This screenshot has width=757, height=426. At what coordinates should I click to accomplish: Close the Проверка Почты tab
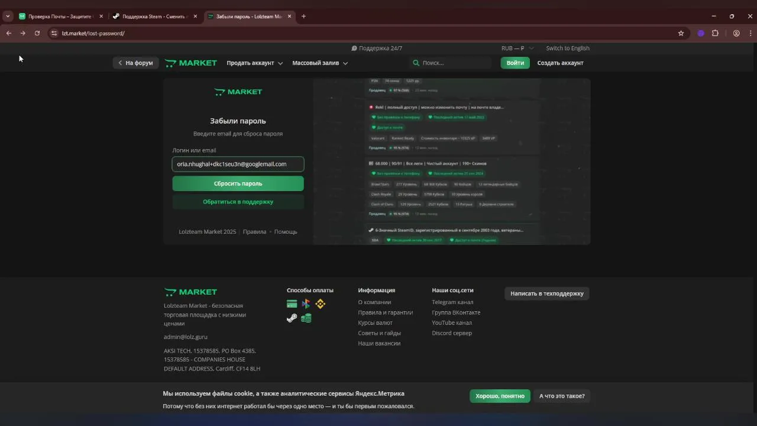click(101, 16)
